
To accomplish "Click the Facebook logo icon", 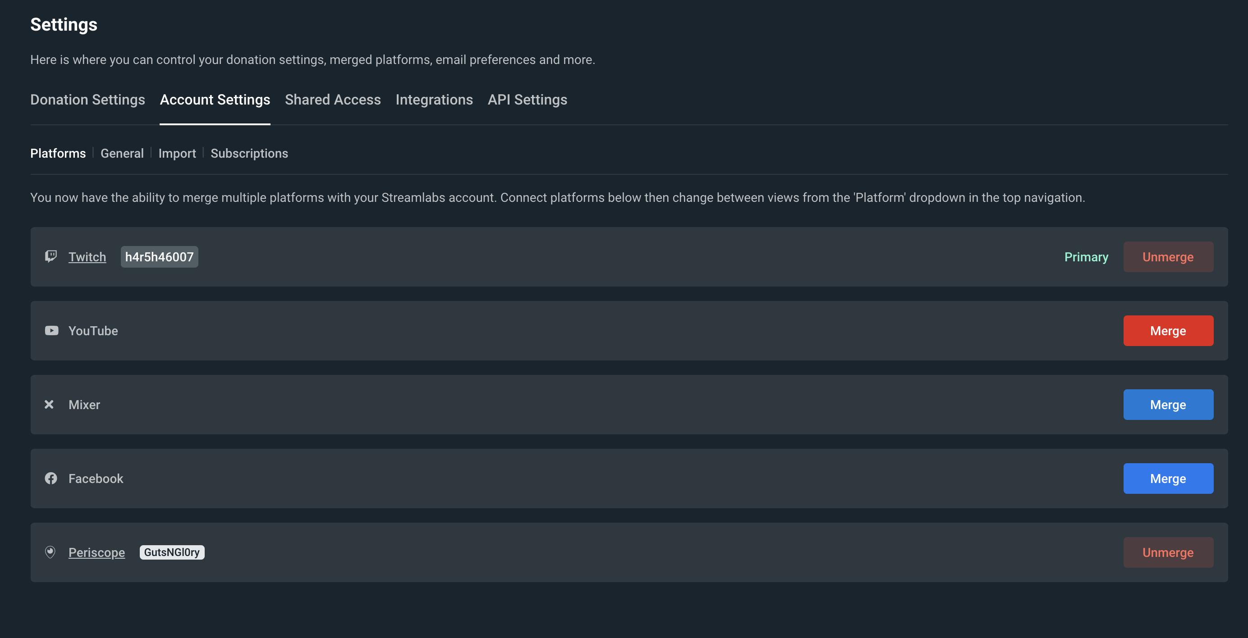I will [51, 478].
